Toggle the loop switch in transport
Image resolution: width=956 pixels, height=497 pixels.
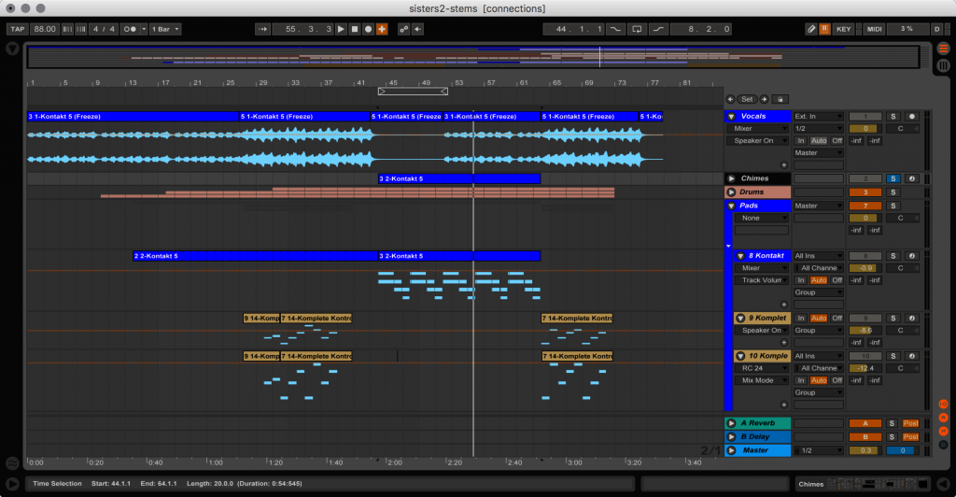point(637,29)
